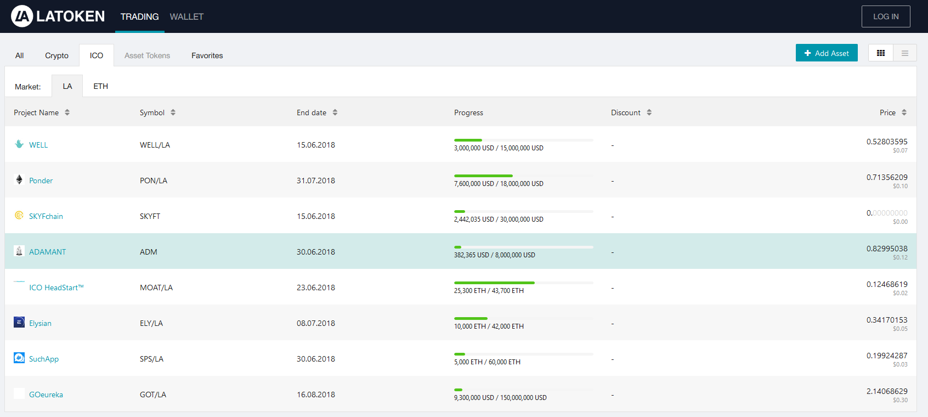Click the GOT/LA symbol cell
Image resolution: width=928 pixels, height=417 pixels.
pos(153,395)
